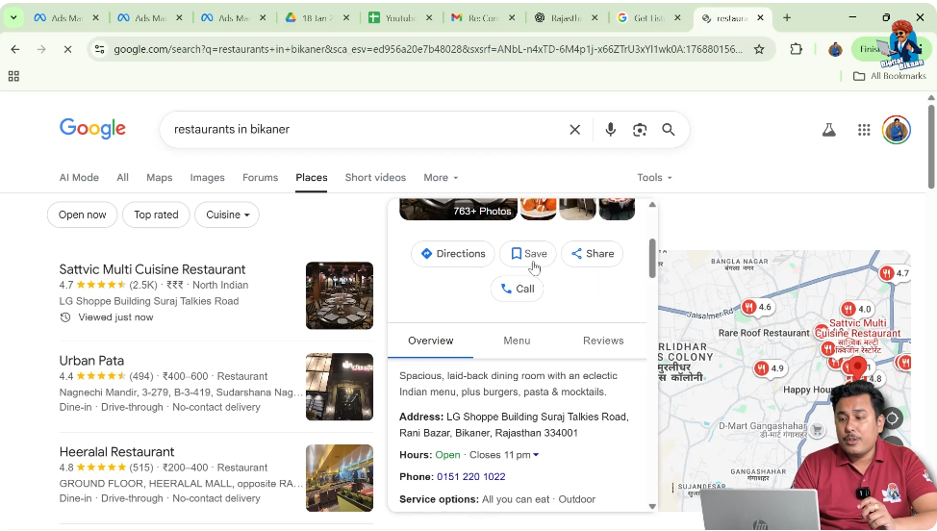
Task: Click the Google logo
Action: (92, 128)
